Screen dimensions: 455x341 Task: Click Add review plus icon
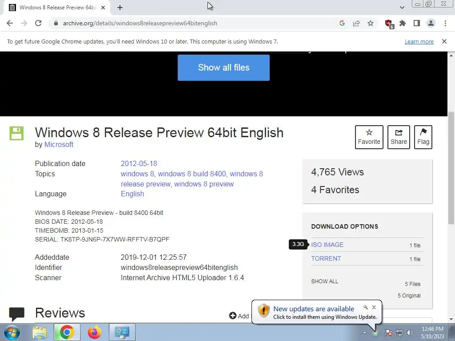233,316
